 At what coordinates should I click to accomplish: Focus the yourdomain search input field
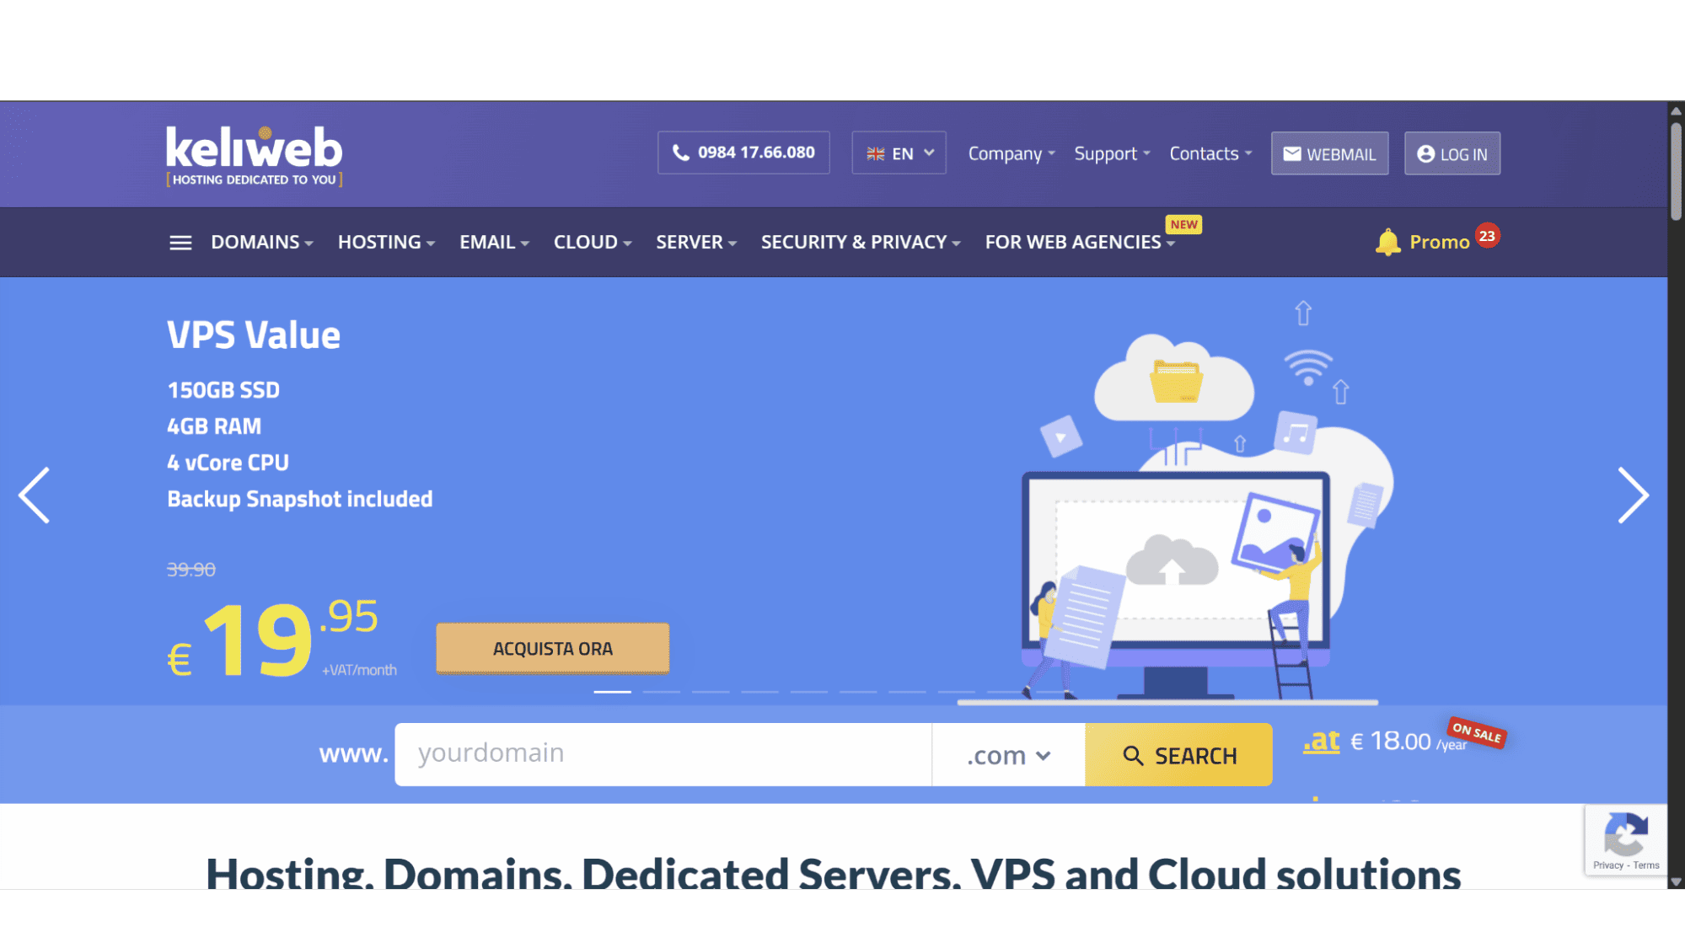point(663,755)
